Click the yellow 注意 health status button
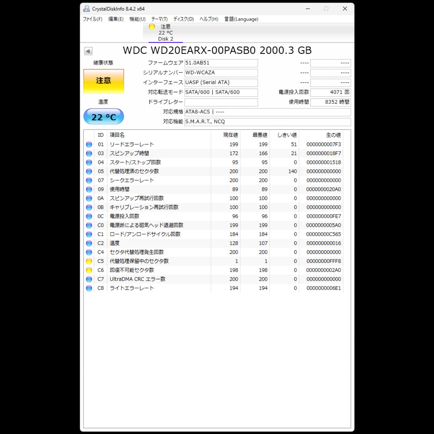The width and height of the screenshot is (434, 434). click(x=103, y=81)
